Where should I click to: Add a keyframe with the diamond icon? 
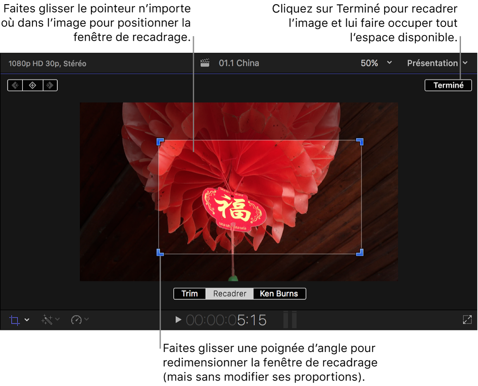32,85
